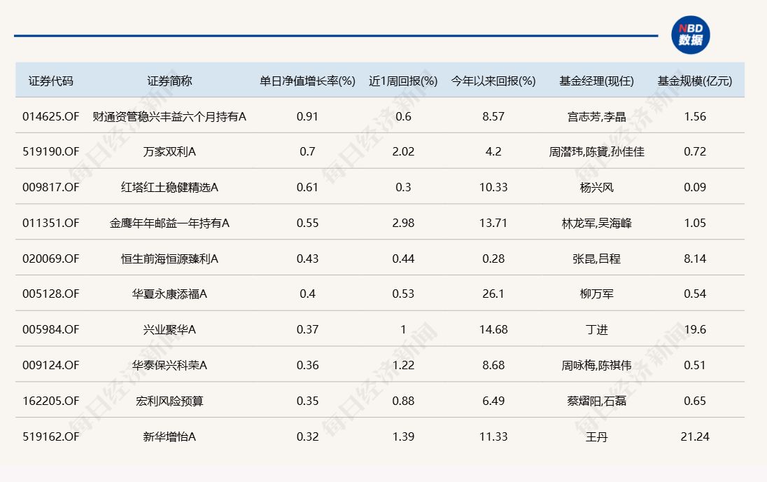Click daily growth value 0.91
Viewport: 767px width, 482px height.
[307, 116]
